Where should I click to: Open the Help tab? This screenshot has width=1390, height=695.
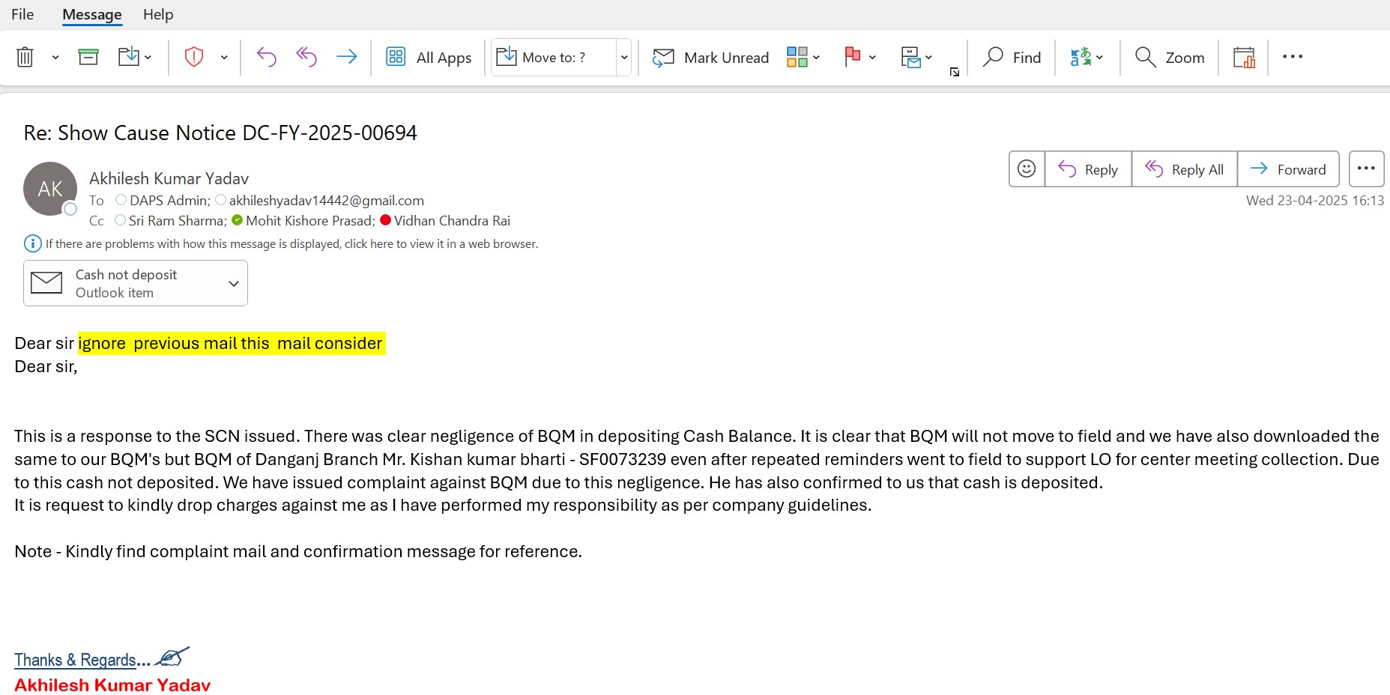pos(158,14)
